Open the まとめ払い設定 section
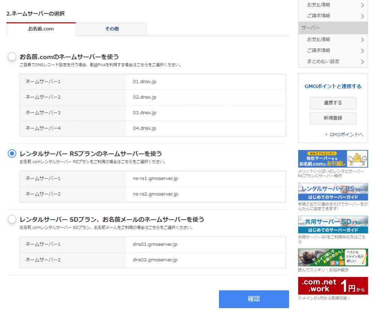Viewport: 384px width, 313px height. [333, 62]
